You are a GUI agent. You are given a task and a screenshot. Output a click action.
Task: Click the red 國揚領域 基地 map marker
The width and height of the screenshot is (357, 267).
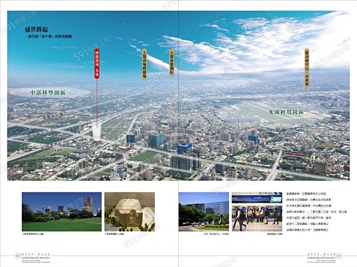click(97, 64)
